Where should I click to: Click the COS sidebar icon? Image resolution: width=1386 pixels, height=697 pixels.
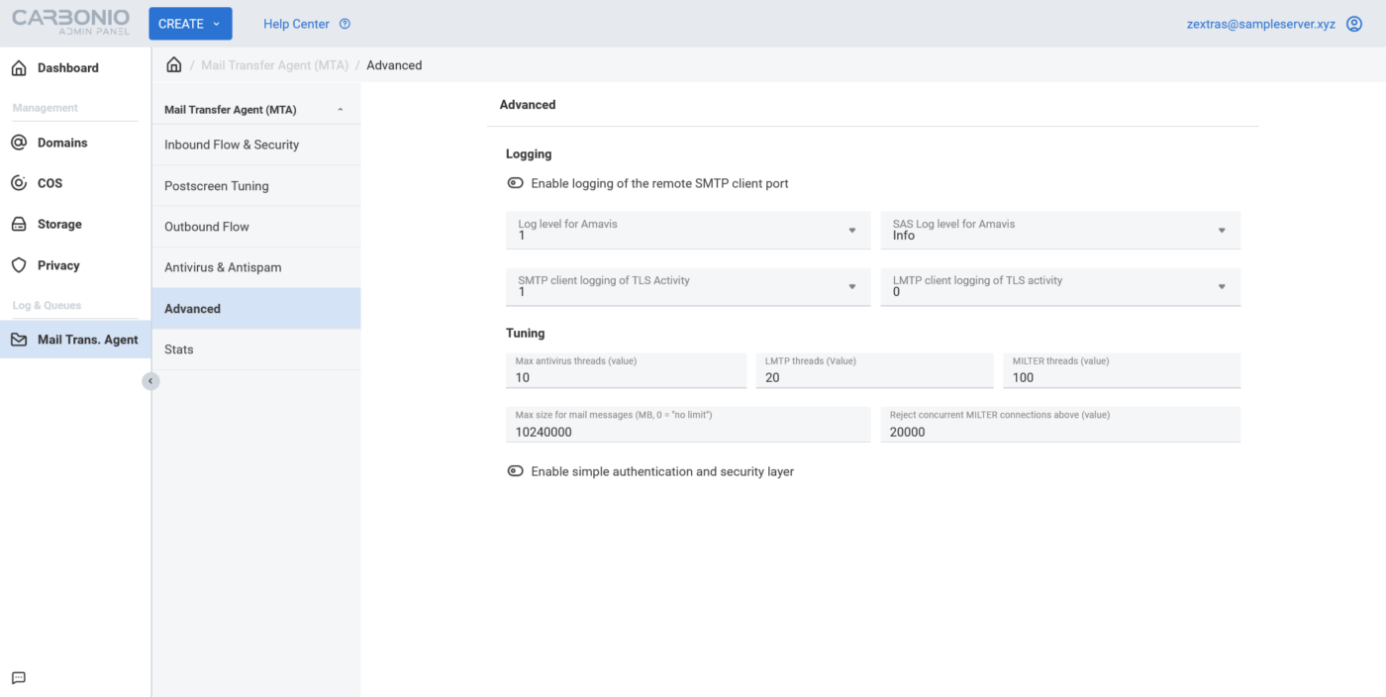tap(20, 182)
